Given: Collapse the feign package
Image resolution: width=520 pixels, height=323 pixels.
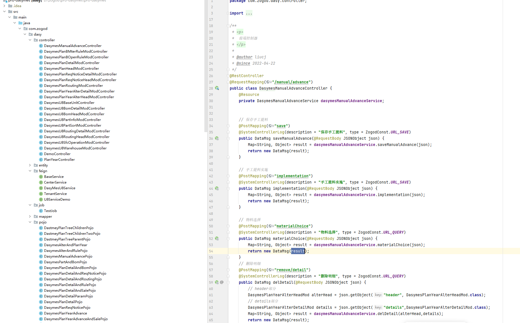Looking at the screenshot, I should point(30,171).
